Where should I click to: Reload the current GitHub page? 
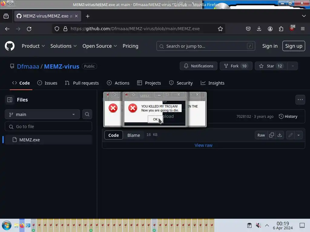(29, 29)
